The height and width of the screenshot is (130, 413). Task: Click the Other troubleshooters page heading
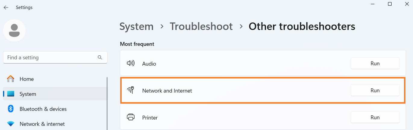[x=302, y=26]
